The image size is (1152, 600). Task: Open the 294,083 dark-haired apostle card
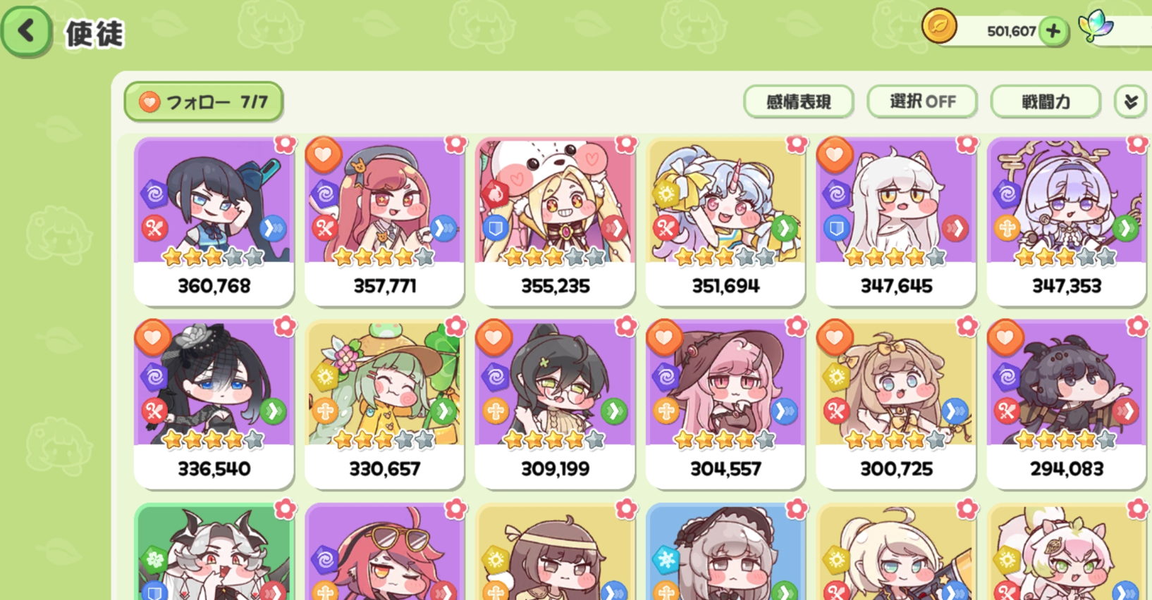point(1067,404)
